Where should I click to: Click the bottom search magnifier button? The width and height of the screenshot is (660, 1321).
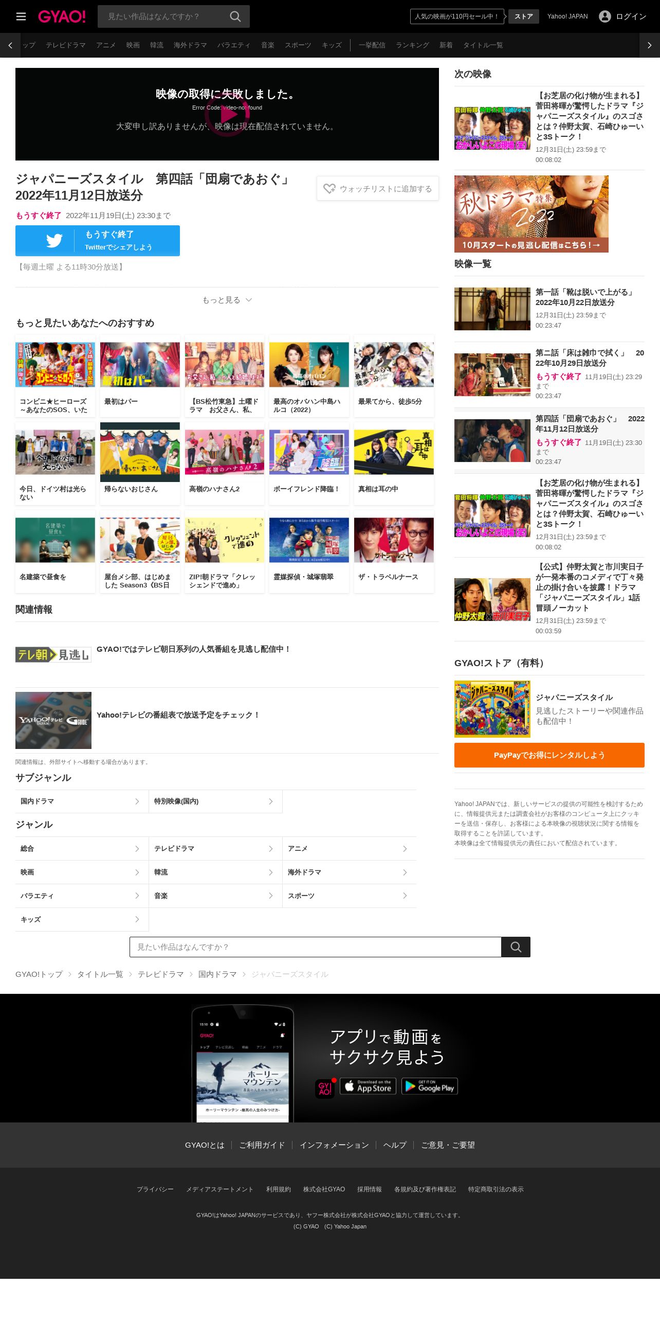pyautogui.click(x=516, y=947)
